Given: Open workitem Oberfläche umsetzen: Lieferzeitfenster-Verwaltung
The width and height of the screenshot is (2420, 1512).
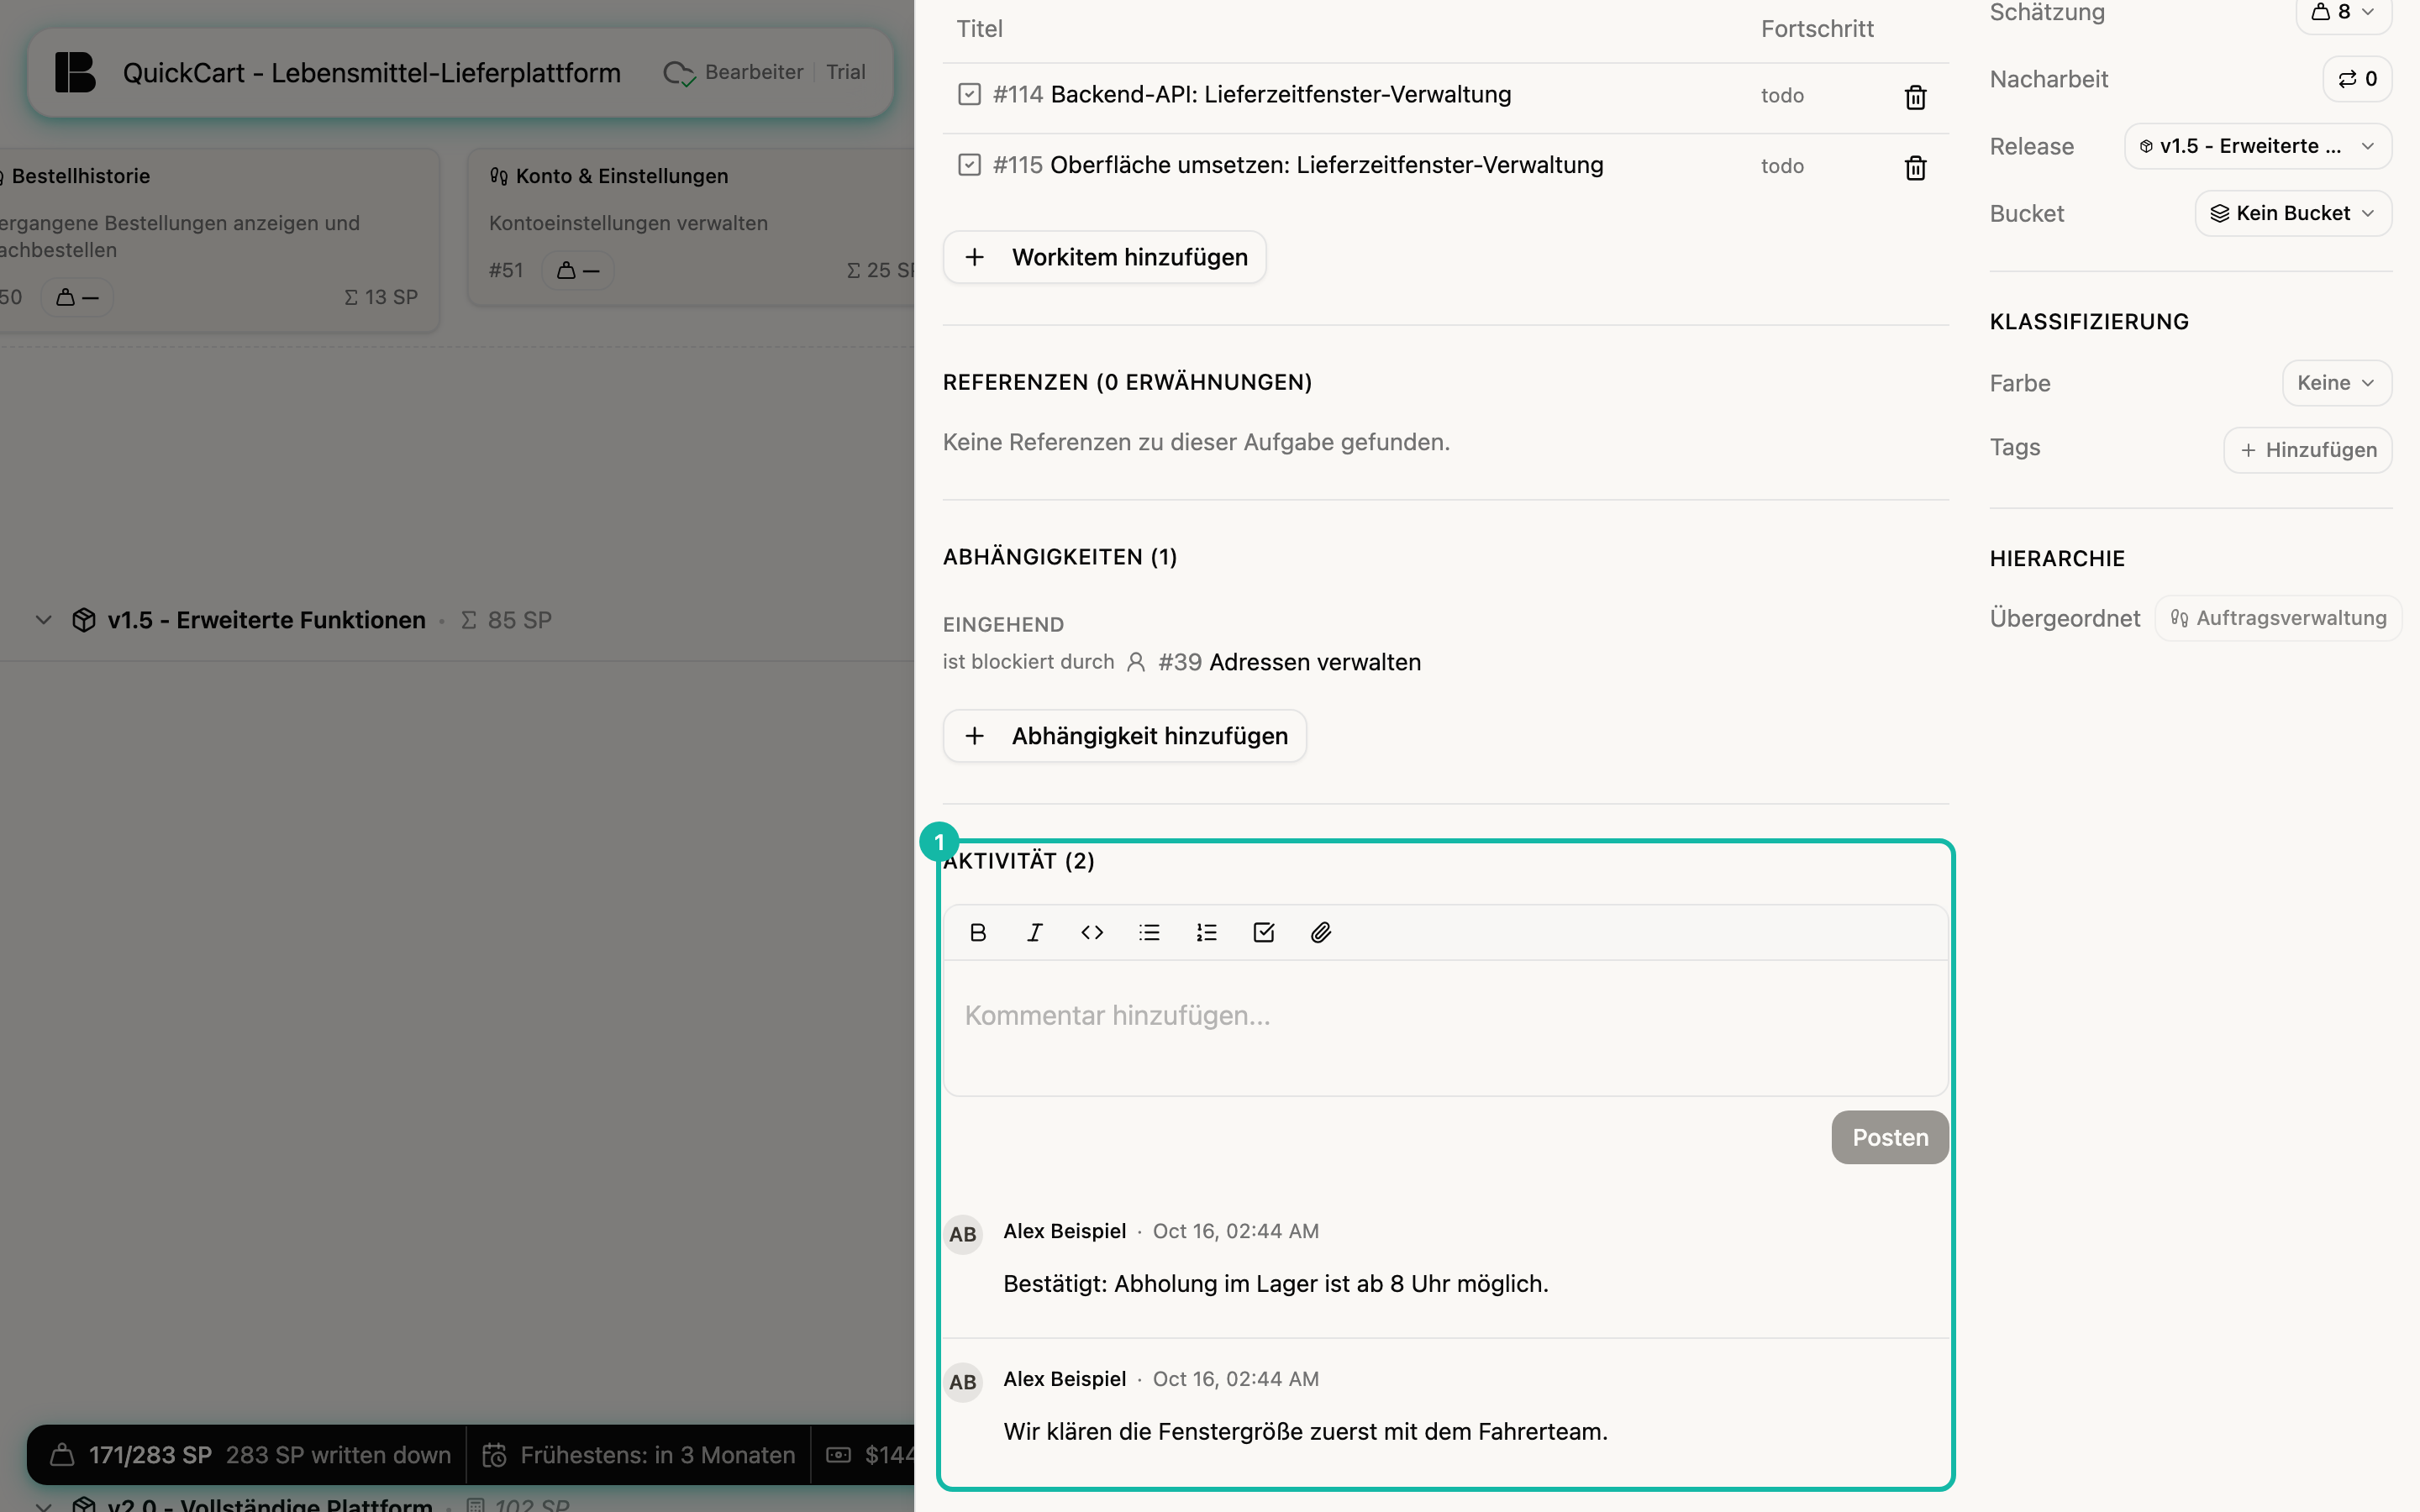Looking at the screenshot, I should [1326, 165].
